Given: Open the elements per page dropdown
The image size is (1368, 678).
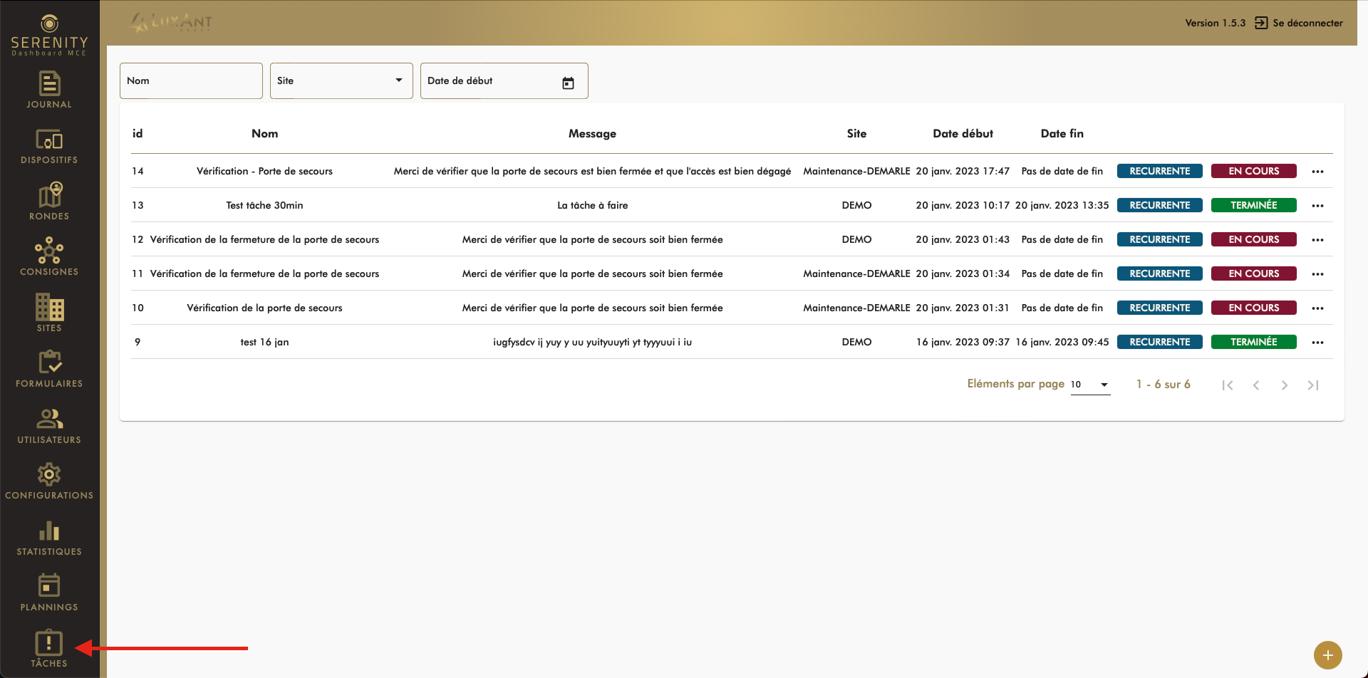Looking at the screenshot, I should (1090, 385).
